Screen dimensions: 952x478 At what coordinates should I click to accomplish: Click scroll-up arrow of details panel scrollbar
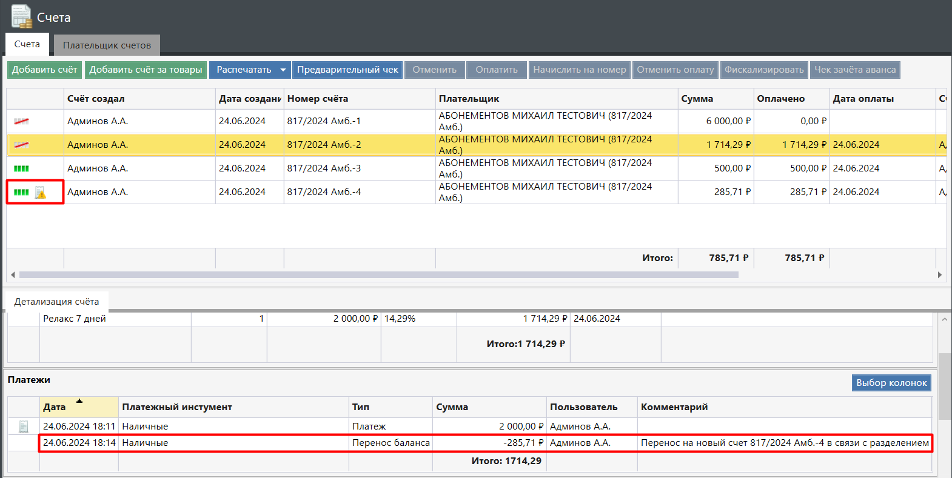pyautogui.click(x=944, y=319)
